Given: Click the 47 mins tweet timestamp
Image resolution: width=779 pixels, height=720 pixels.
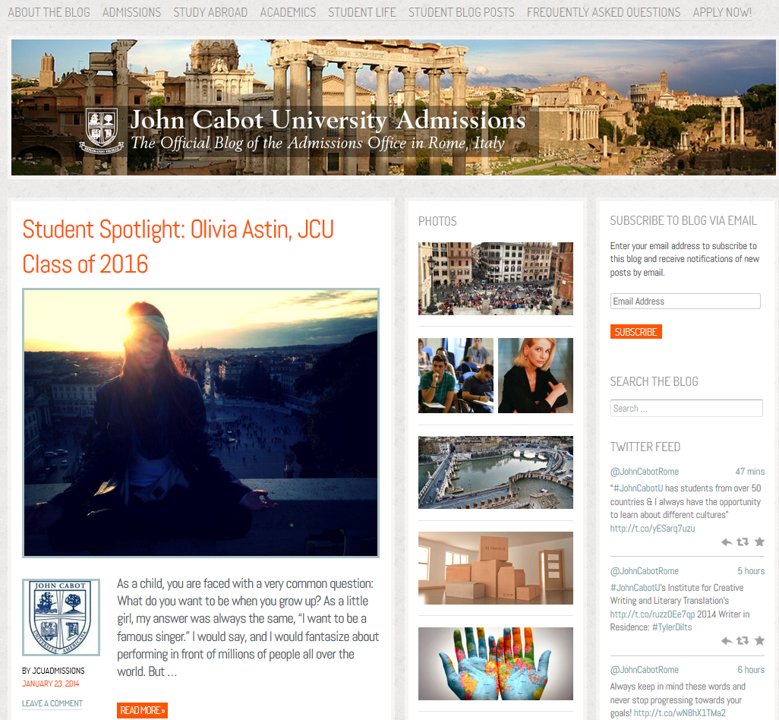Looking at the screenshot, I should point(749,472).
